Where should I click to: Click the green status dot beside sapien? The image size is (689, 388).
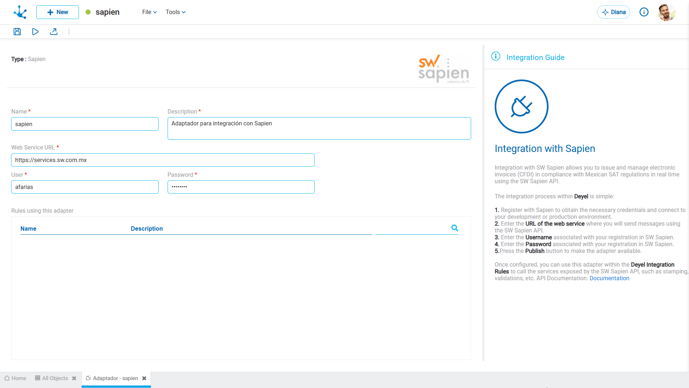pos(88,12)
